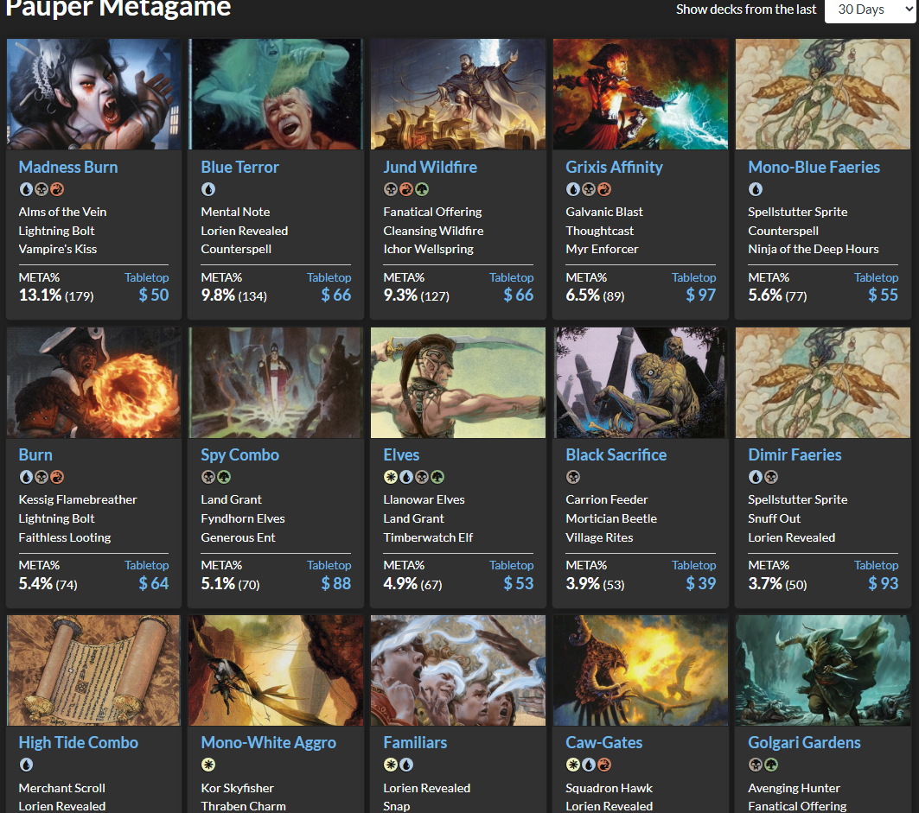Image resolution: width=919 pixels, height=813 pixels.
Task: Click the blue mana icon under High Tide Combo
Action: pyautogui.click(x=26, y=765)
